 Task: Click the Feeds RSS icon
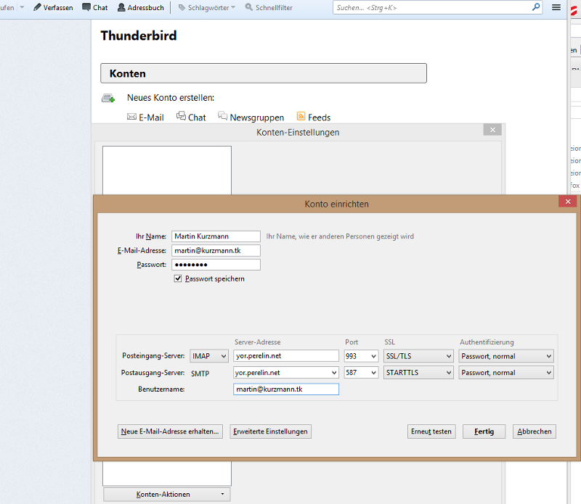pos(301,117)
